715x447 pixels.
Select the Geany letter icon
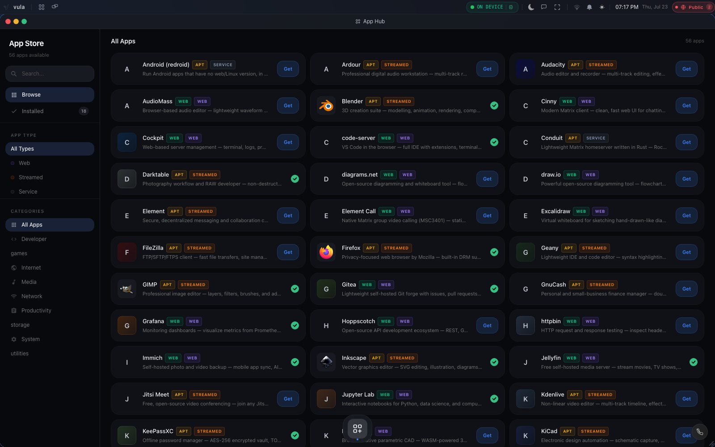tap(526, 253)
